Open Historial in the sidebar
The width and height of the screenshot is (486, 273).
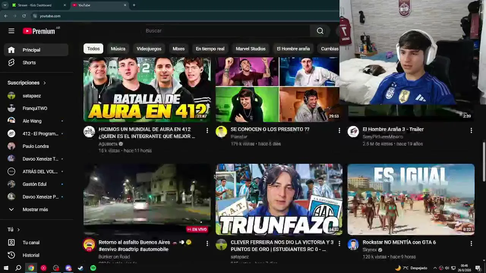[36, 255]
